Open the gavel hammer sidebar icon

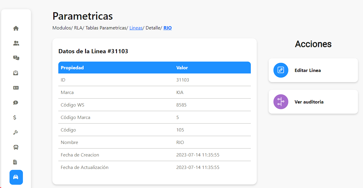[16, 132]
